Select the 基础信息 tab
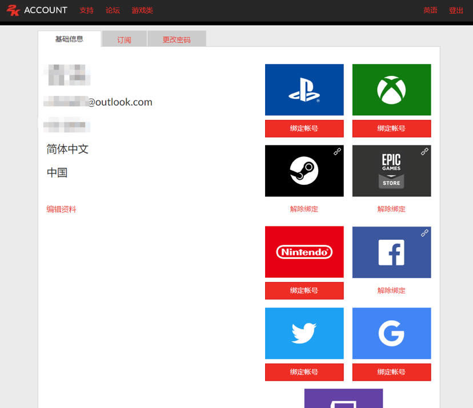The image size is (473, 408). coord(69,39)
